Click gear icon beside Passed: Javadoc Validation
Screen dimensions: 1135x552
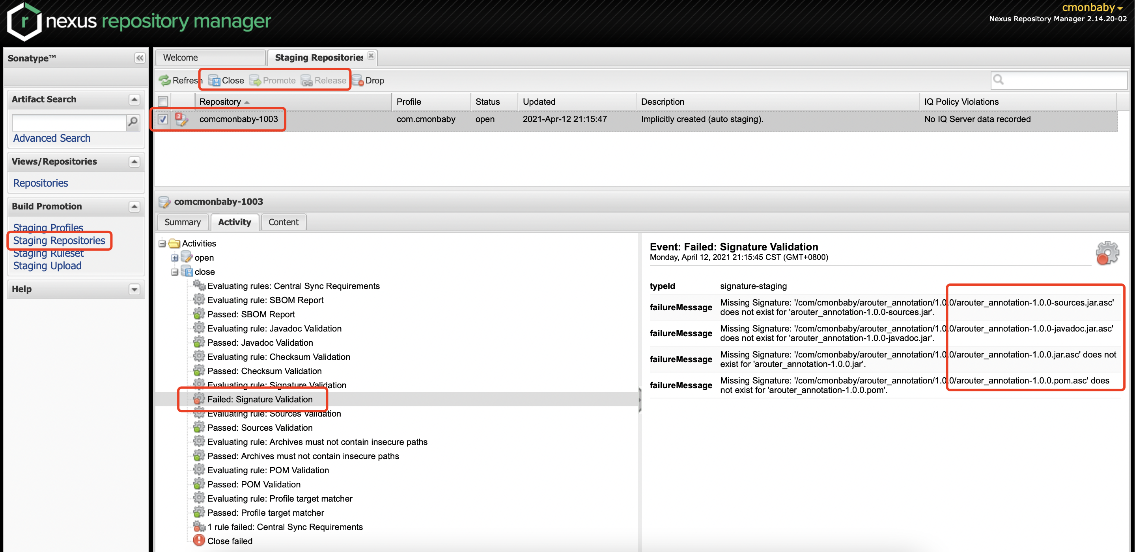coord(199,342)
